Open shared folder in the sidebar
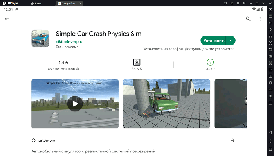The height and width of the screenshot is (156, 274). coord(270,90)
